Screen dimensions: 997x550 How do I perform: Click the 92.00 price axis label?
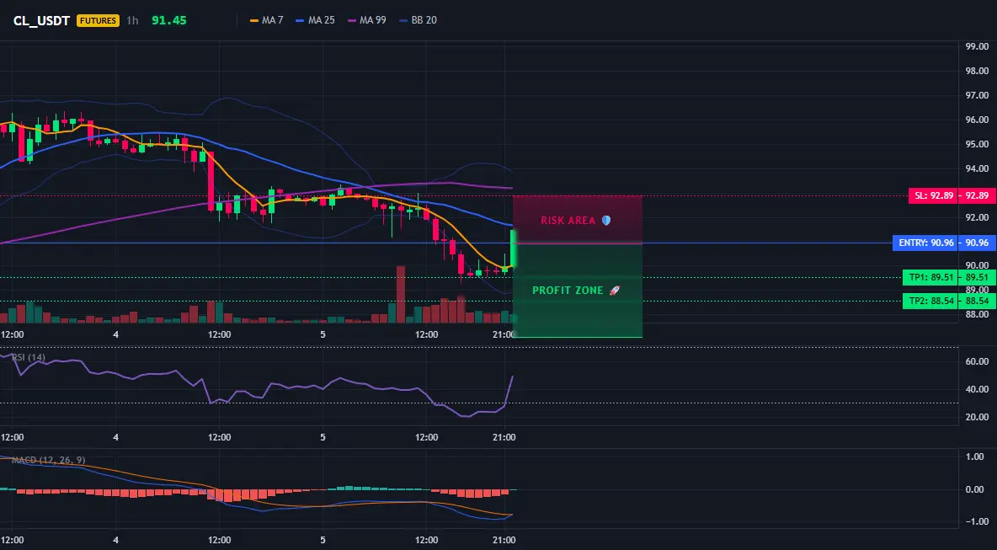977,217
